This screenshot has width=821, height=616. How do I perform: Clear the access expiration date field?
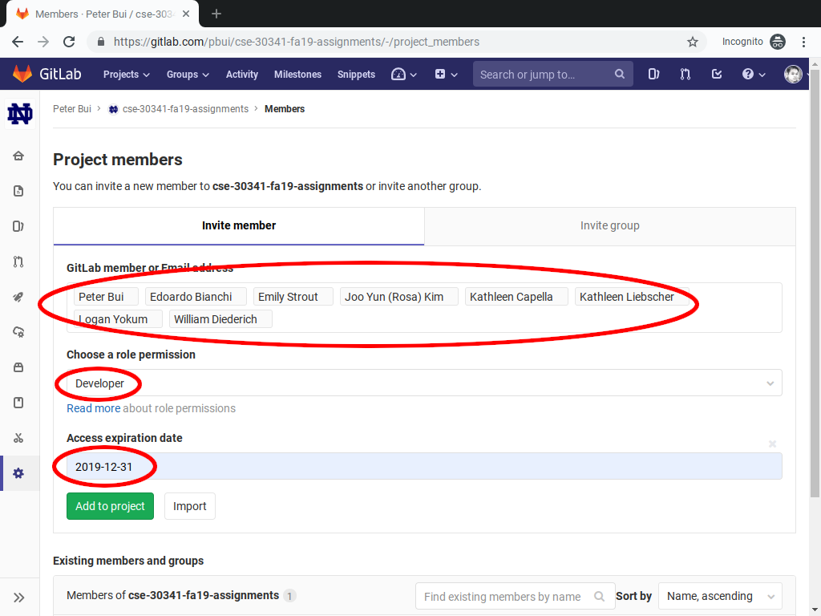click(772, 444)
